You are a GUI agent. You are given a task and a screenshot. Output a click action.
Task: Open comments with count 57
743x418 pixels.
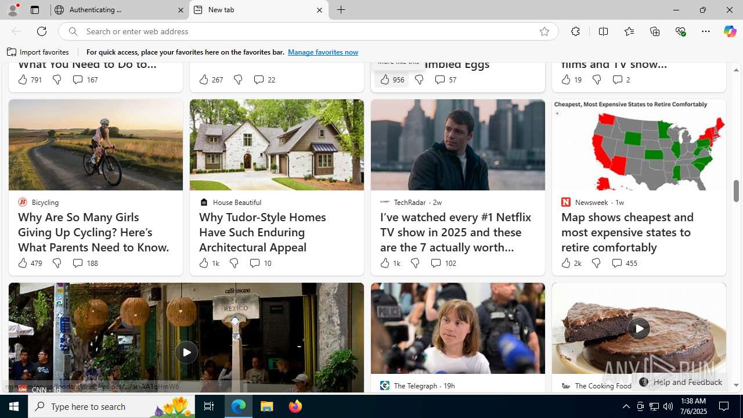tap(446, 80)
